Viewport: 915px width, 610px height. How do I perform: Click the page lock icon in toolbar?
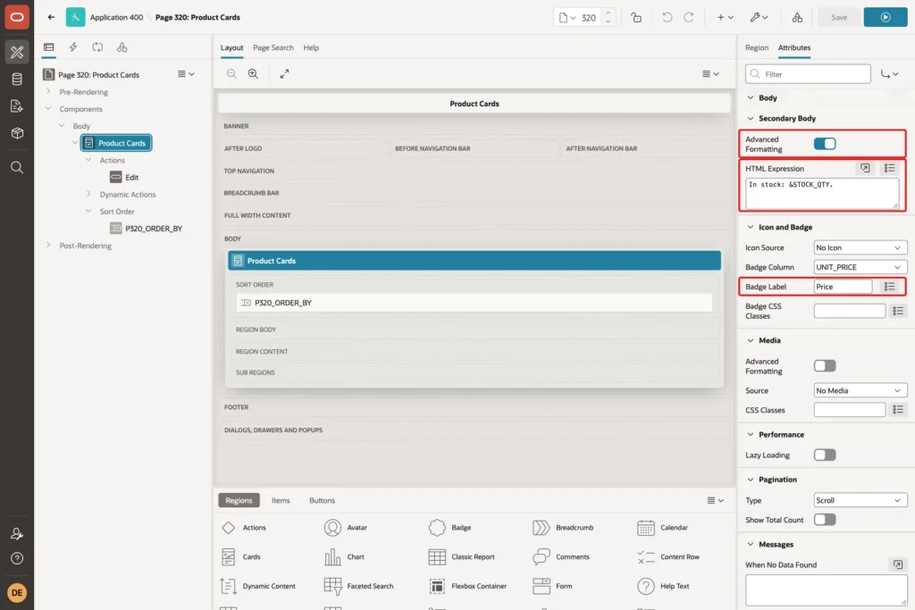tap(636, 18)
